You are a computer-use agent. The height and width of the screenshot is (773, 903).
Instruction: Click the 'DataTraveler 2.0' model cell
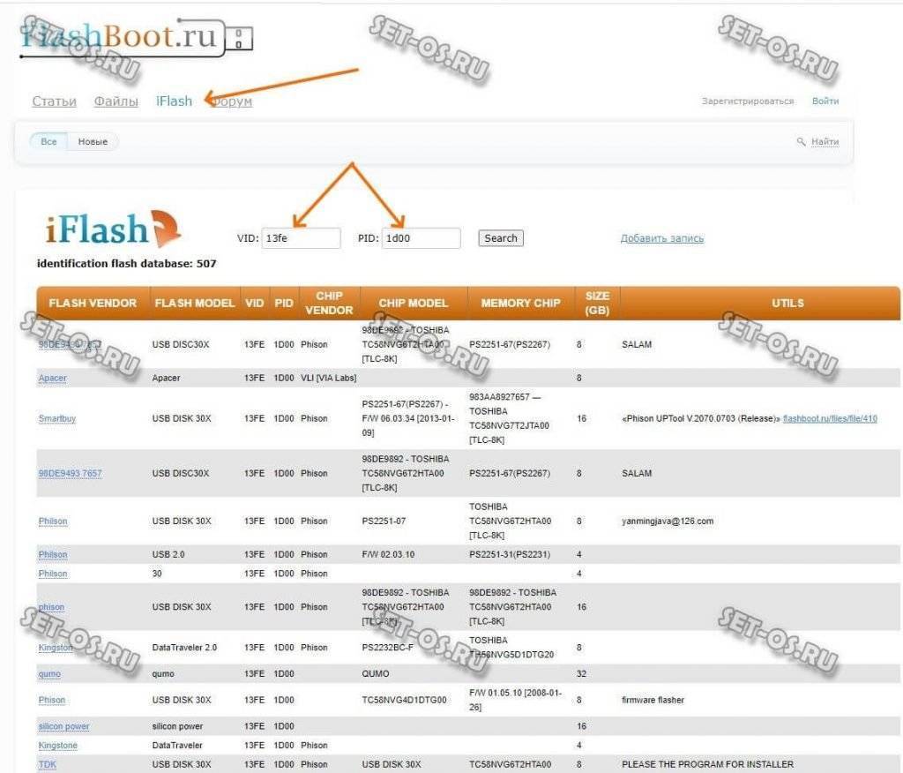(x=184, y=648)
